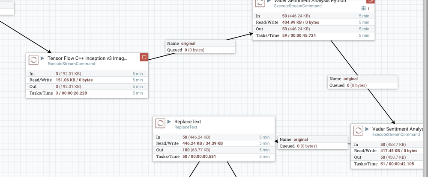
Task: Click the run status arrow on Tensor Flow processor
Action: click(x=42, y=58)
